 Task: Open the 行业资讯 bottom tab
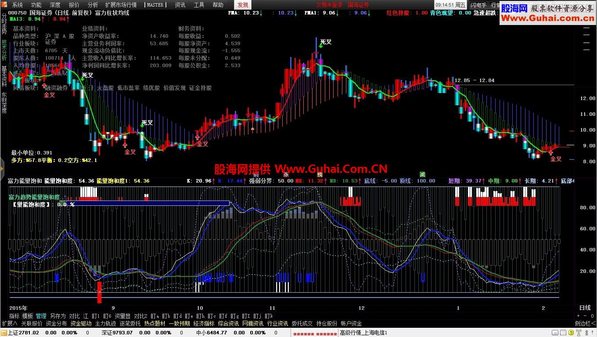(277, 323)
